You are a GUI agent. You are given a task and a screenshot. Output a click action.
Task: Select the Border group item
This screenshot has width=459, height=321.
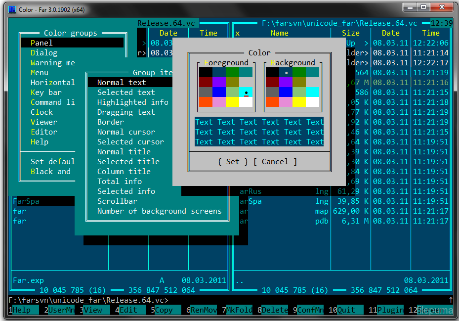click(111, 122)
